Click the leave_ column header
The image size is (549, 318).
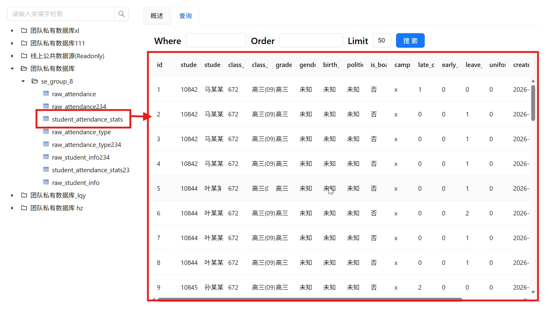click(x=473, y=65)
